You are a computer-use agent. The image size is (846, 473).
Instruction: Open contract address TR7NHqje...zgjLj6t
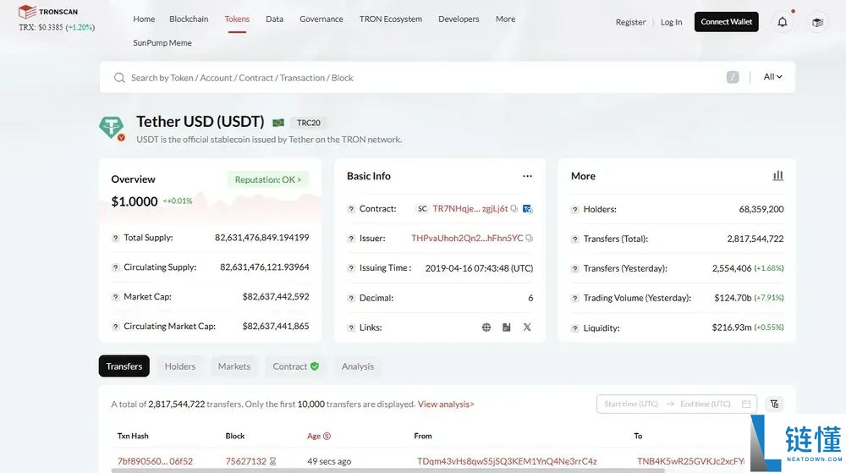click(x=470, y=208)
